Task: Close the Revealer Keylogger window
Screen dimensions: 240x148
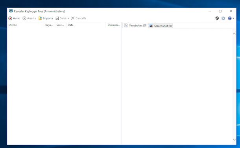Action: (x=231, y=11)
